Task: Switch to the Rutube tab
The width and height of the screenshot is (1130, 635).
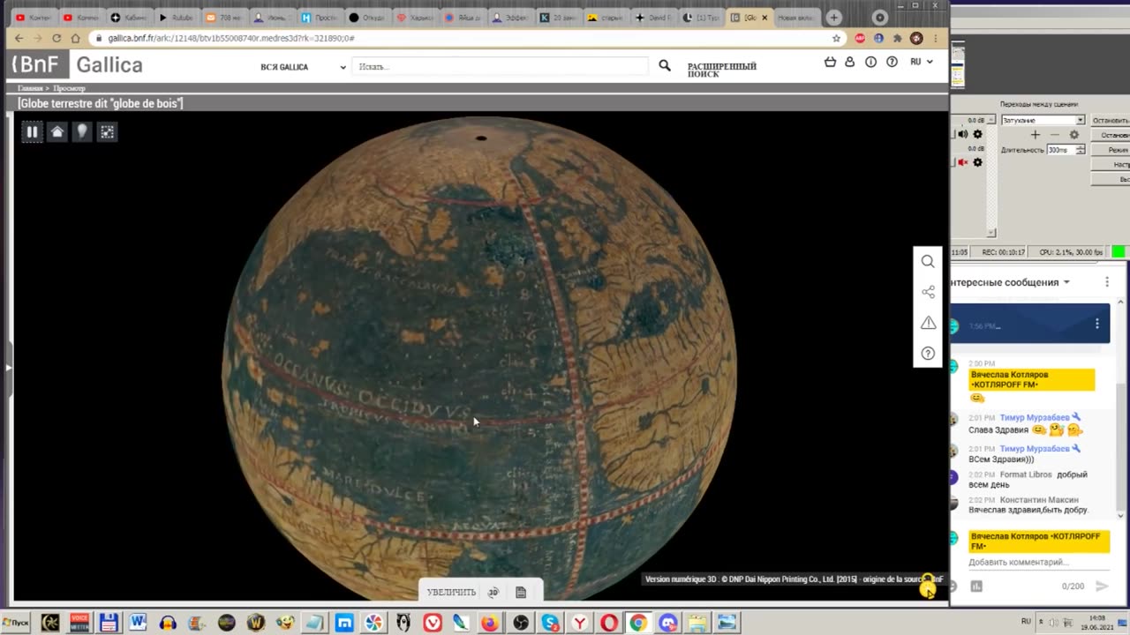Action: 176,18
